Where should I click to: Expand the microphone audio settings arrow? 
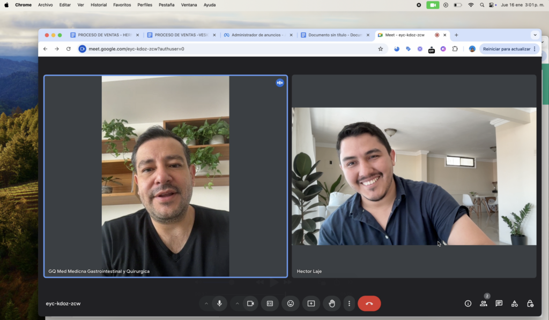click(206, 303)
